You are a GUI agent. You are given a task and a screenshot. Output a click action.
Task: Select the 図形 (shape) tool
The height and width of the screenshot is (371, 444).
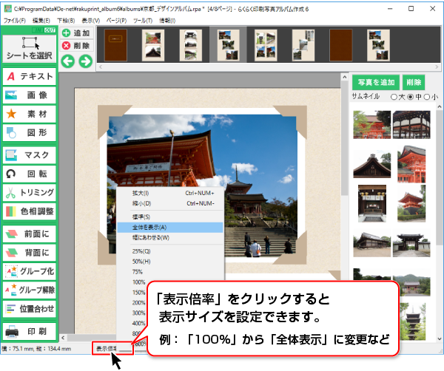pos(30,134)
